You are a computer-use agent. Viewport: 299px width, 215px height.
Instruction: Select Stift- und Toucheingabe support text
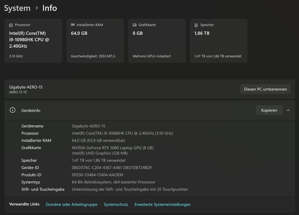tap(130, 189)
